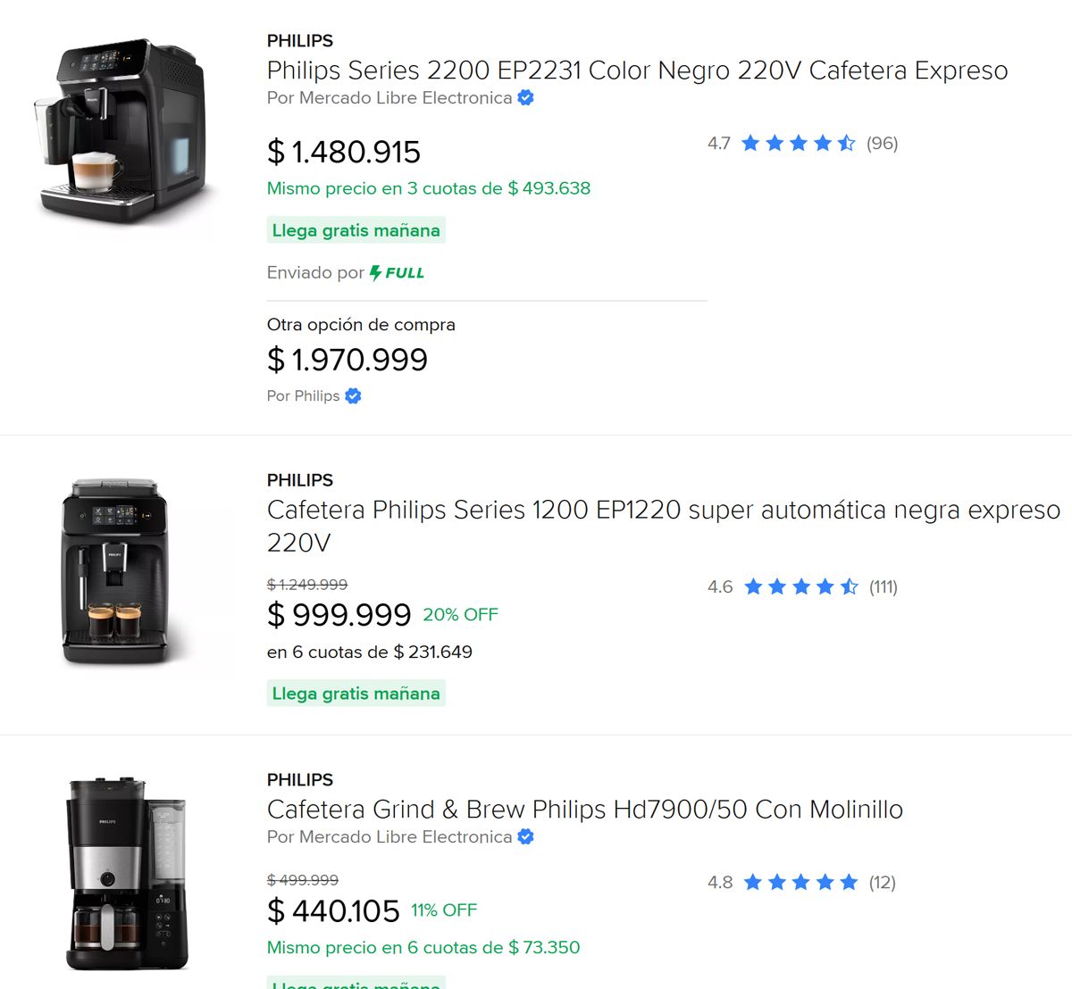Click the Llega gratis mañana badge for Series 2200
The image size is (1072, 989).
[356, 231]
